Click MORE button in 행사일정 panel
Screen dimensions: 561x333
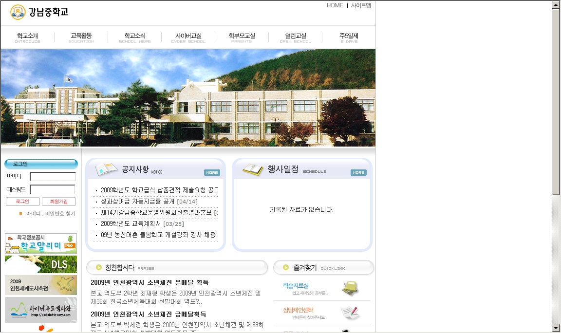[358, 173]
